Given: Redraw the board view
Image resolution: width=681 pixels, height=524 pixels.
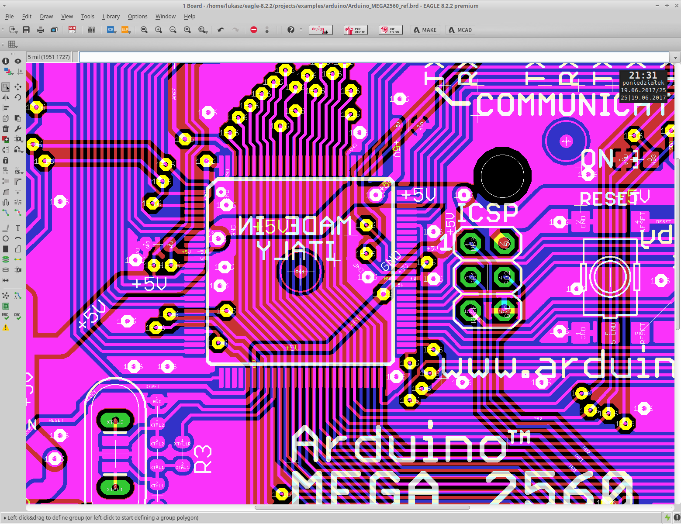Looking at the screenshot, I should pos(187,30).
